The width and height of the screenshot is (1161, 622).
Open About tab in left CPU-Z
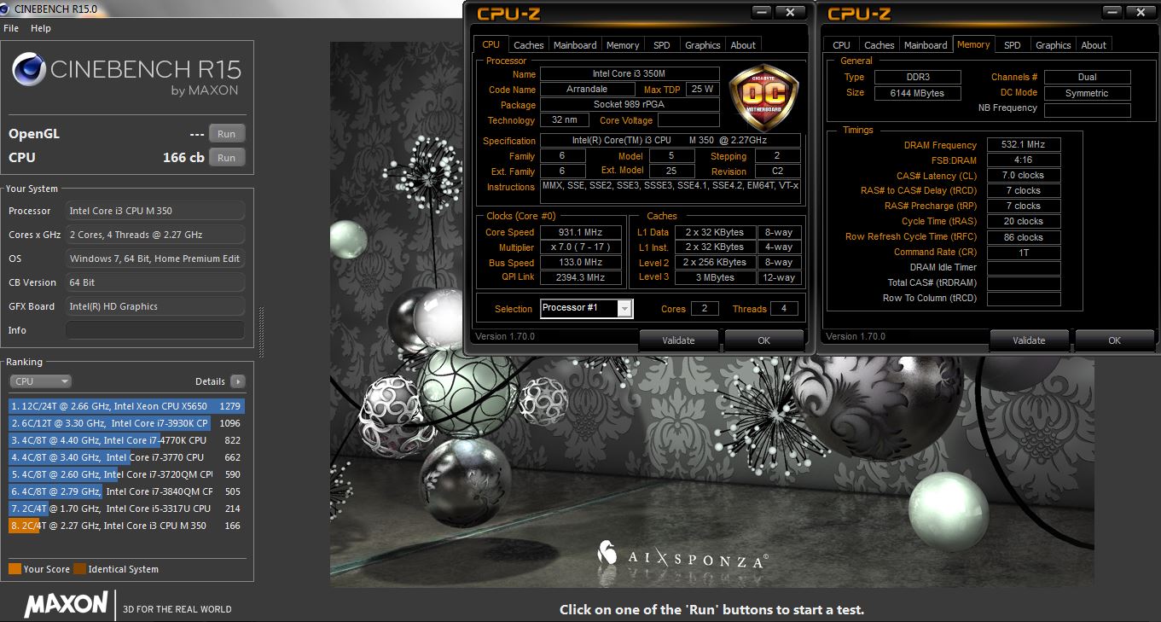[x=743, y=45]
